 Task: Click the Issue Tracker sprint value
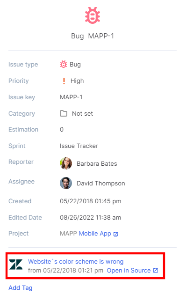(x=79, y=146)
